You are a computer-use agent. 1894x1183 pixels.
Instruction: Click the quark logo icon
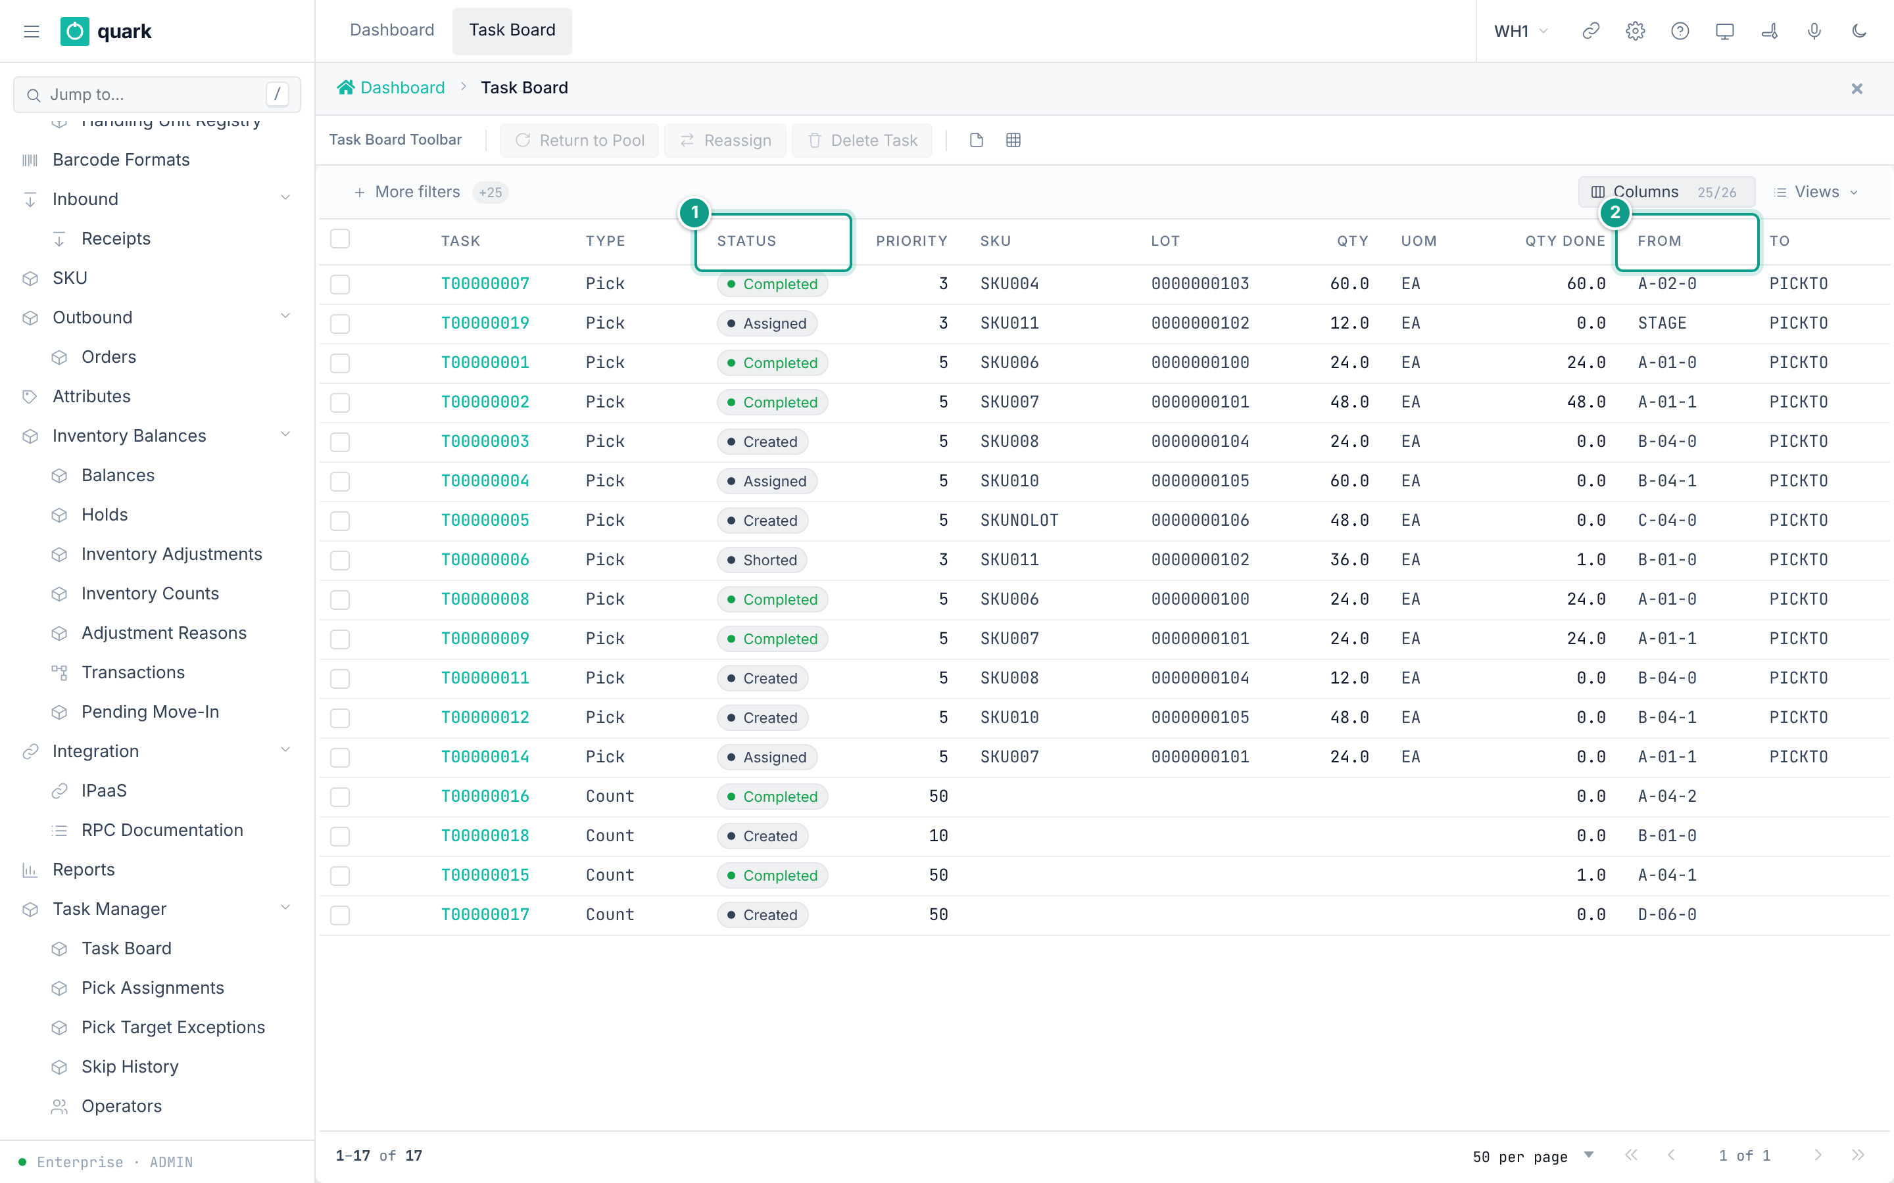pos(74,32)
